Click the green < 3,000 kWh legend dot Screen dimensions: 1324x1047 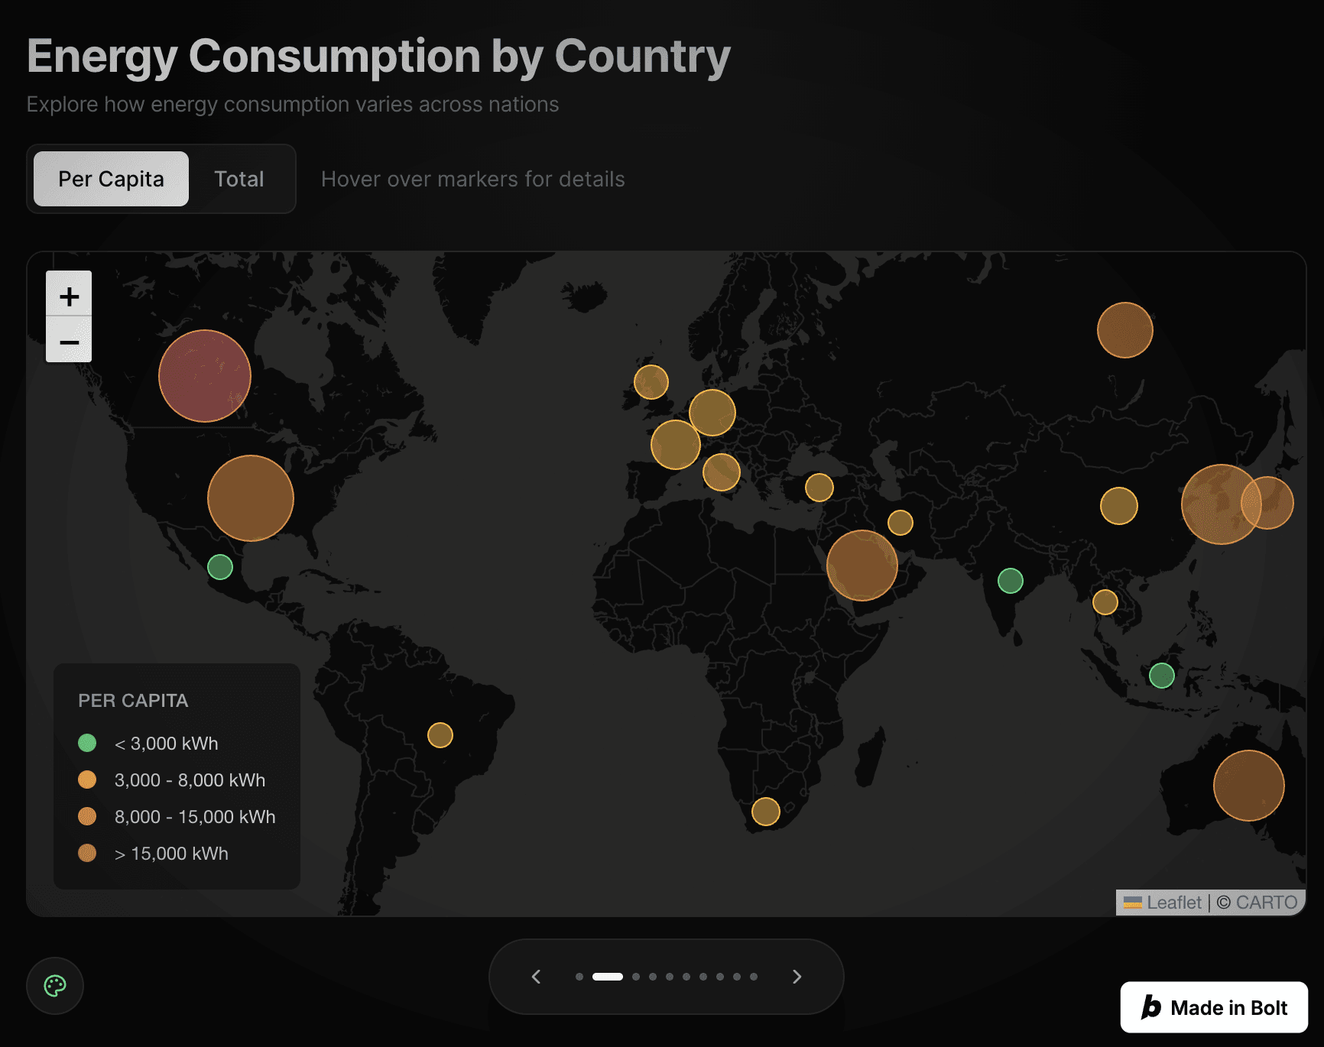point(87,742)
